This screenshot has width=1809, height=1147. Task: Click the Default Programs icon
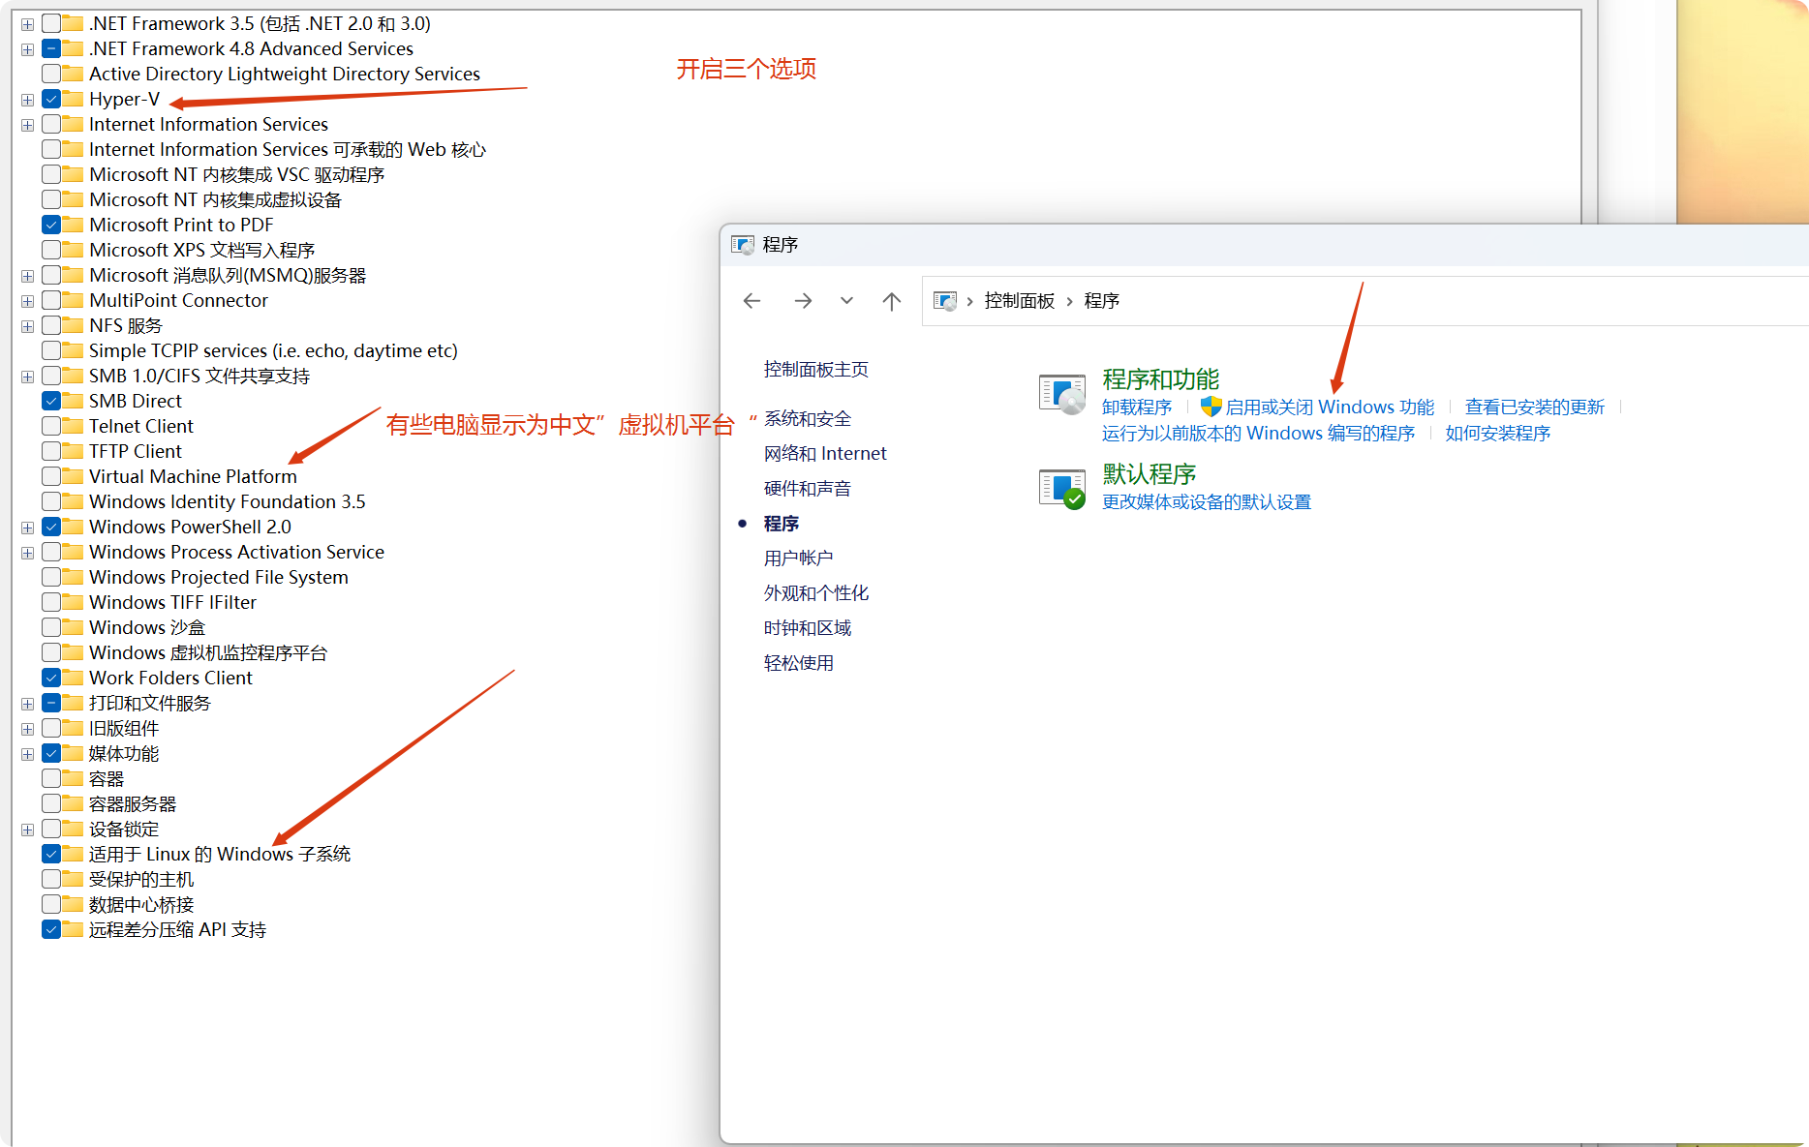tap(1062, 489)
